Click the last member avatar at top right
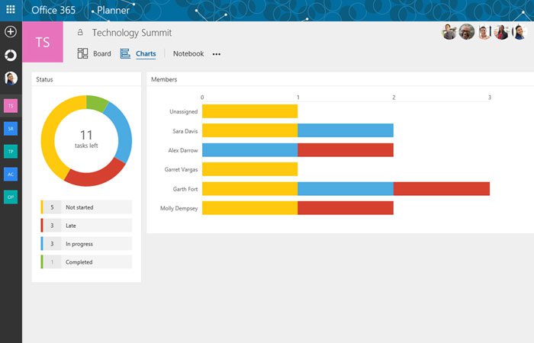The width and height of the screenshot is (534, 343). [x=519, y=32]
